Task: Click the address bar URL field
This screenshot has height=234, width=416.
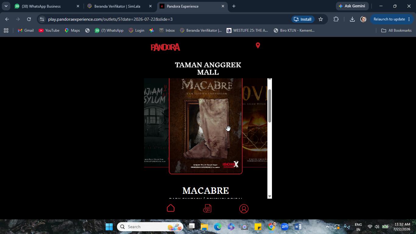Action: tap(167, 19)
